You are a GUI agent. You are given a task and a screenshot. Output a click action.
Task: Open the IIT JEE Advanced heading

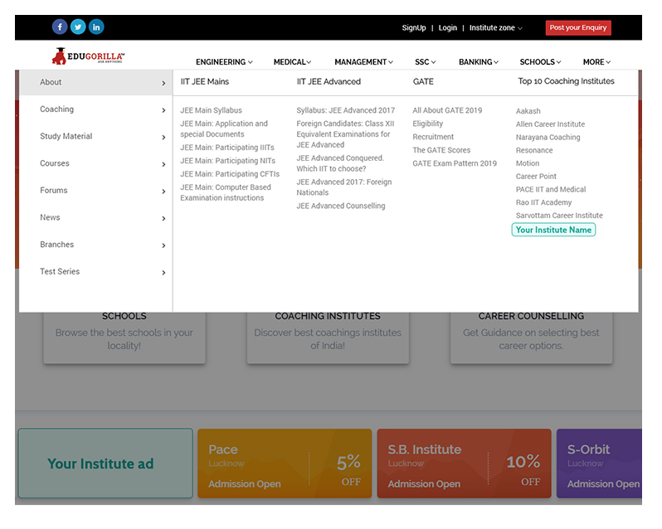329,81
